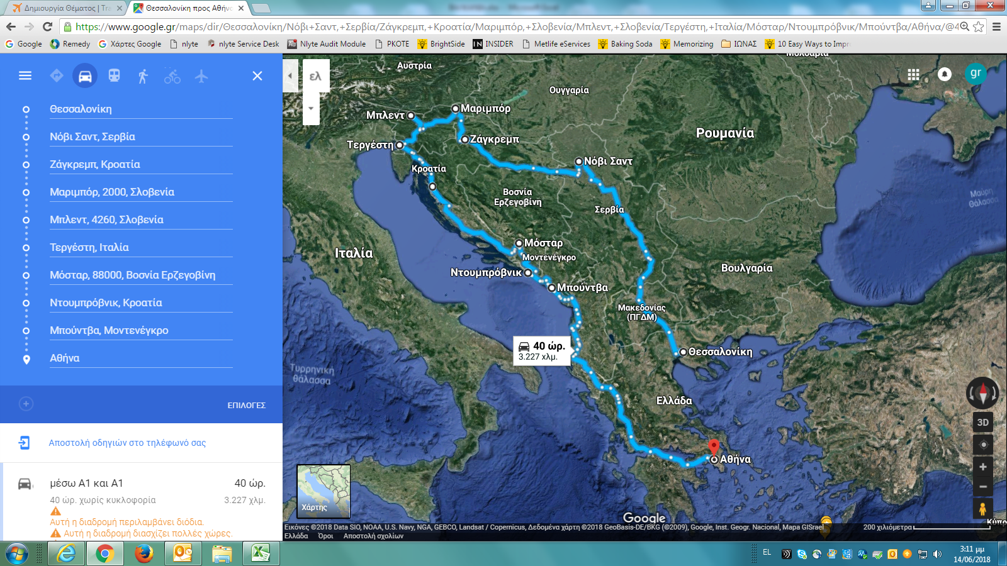The height and width of the screenshot is (566, 1007).
Task: Open Excel from the taskbar
Action: (261, 554)
